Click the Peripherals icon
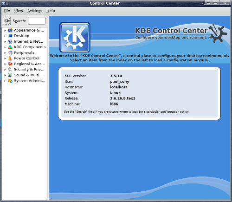This screenshot has width=232, height=202. coord(10,52)
